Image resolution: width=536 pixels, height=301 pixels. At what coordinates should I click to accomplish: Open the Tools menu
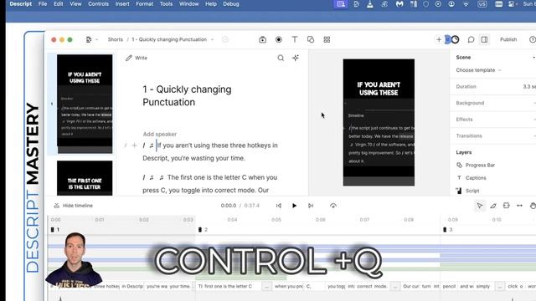[166, 4]
